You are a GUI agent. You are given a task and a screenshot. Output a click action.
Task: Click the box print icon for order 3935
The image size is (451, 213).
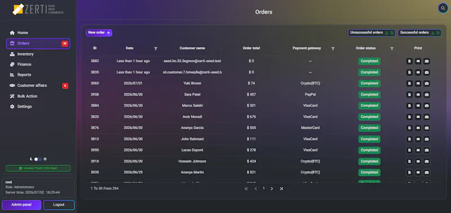click(427, 173)
